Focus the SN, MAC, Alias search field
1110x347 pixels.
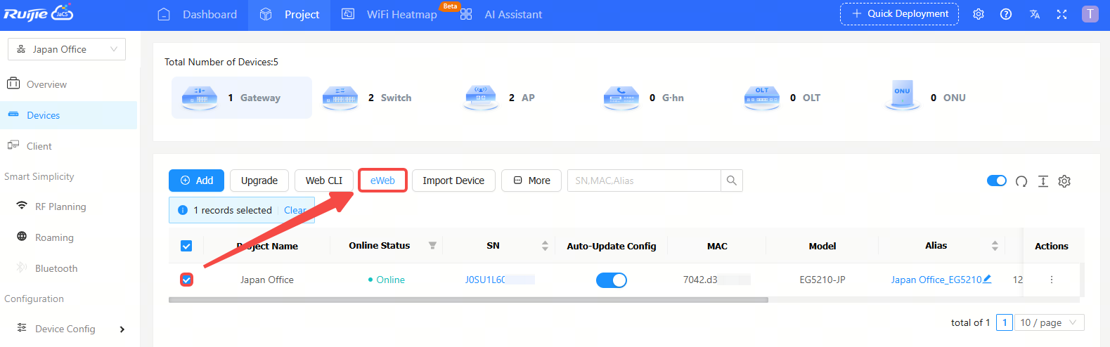(643, 181)
